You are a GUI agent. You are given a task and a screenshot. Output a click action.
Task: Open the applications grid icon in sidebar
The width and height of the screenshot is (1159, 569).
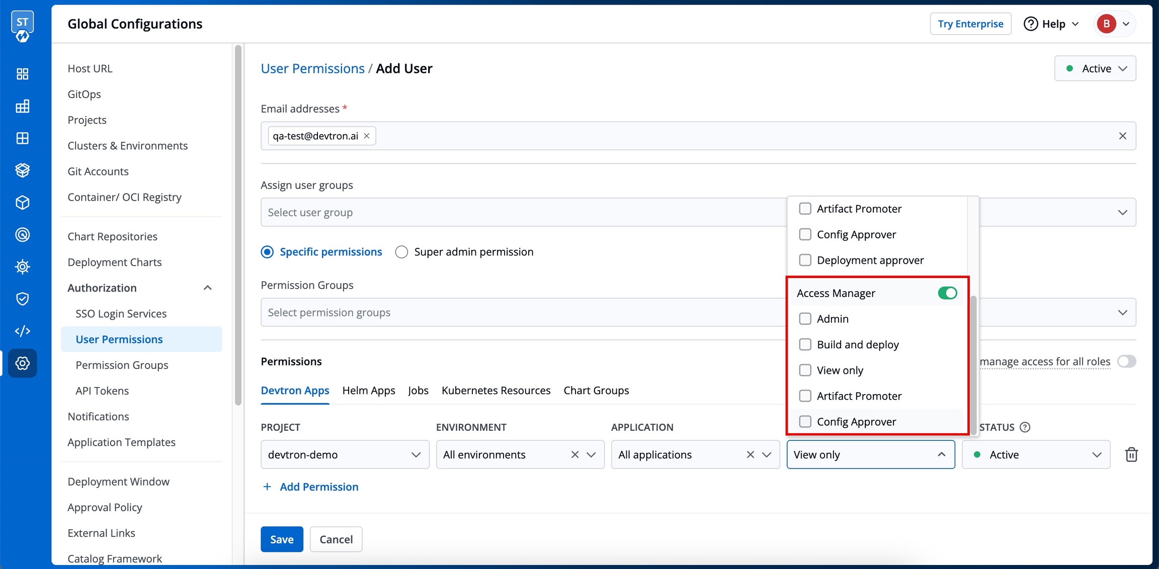click(22, 74)
